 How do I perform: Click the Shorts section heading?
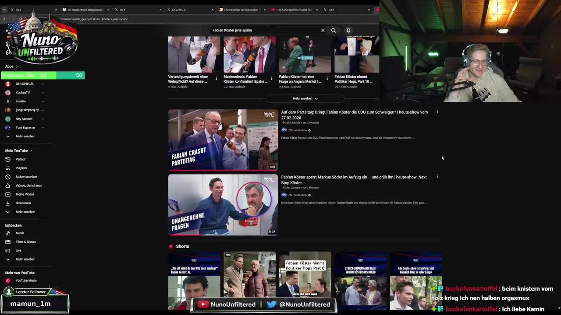182,246
